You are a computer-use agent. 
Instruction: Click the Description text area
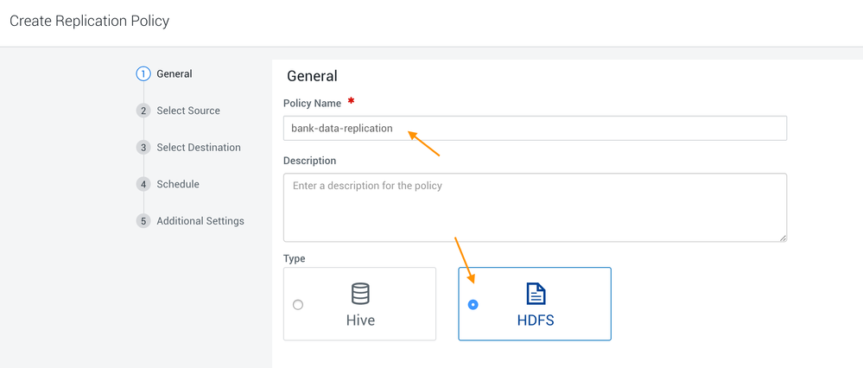535,207
